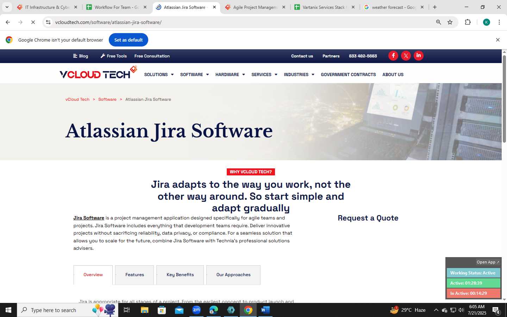
Task: Click Free Consultation link
Action: (152, 56)
